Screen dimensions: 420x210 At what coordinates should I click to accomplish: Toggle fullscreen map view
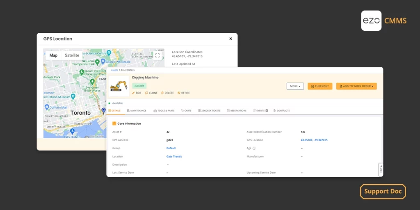click(157, 55)
